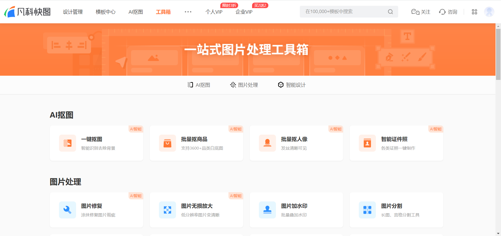
Task: Expand the three-dot more menu
Action: coord(188,12)
